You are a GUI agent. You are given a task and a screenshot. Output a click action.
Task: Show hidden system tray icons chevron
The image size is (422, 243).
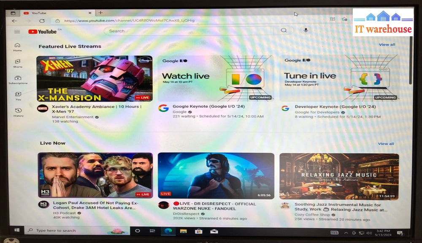coord(346,232)
